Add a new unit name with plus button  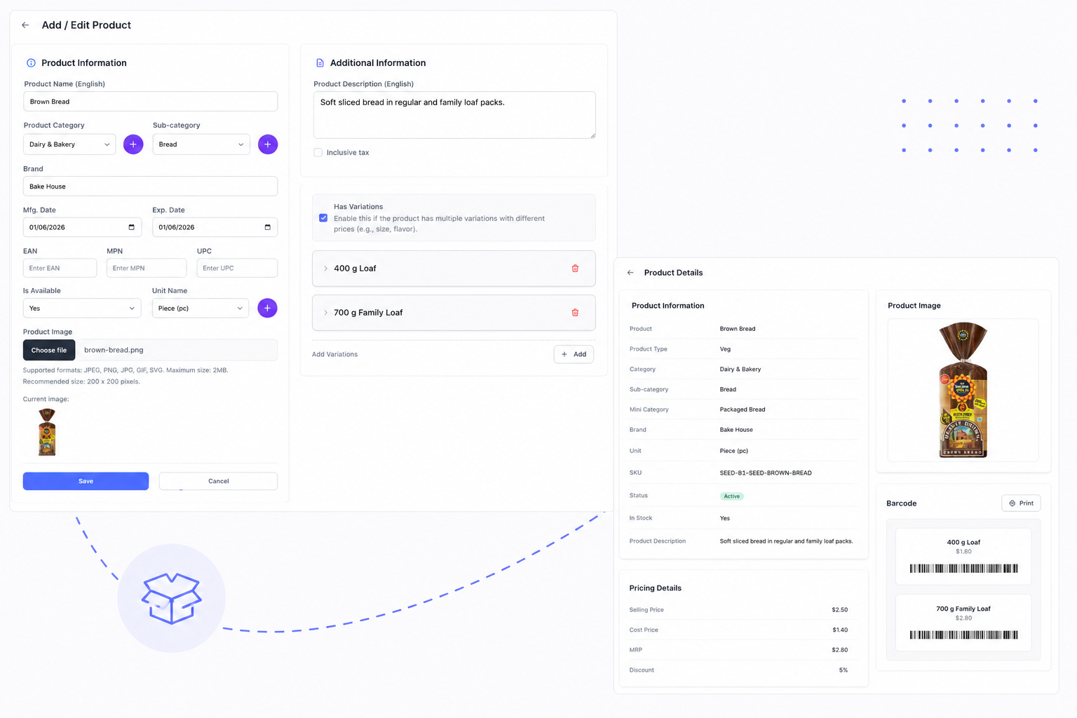pyautogui.click(x=267, y=309)
